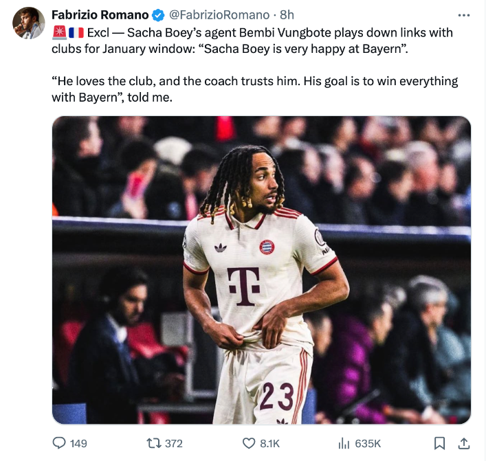Open Fabrizio Romano's profile avatar
Screen dimensions: 486x461
29,23
